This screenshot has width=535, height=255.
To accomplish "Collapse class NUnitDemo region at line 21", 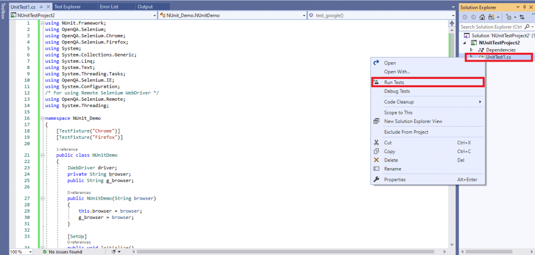I will click(42, 155).
